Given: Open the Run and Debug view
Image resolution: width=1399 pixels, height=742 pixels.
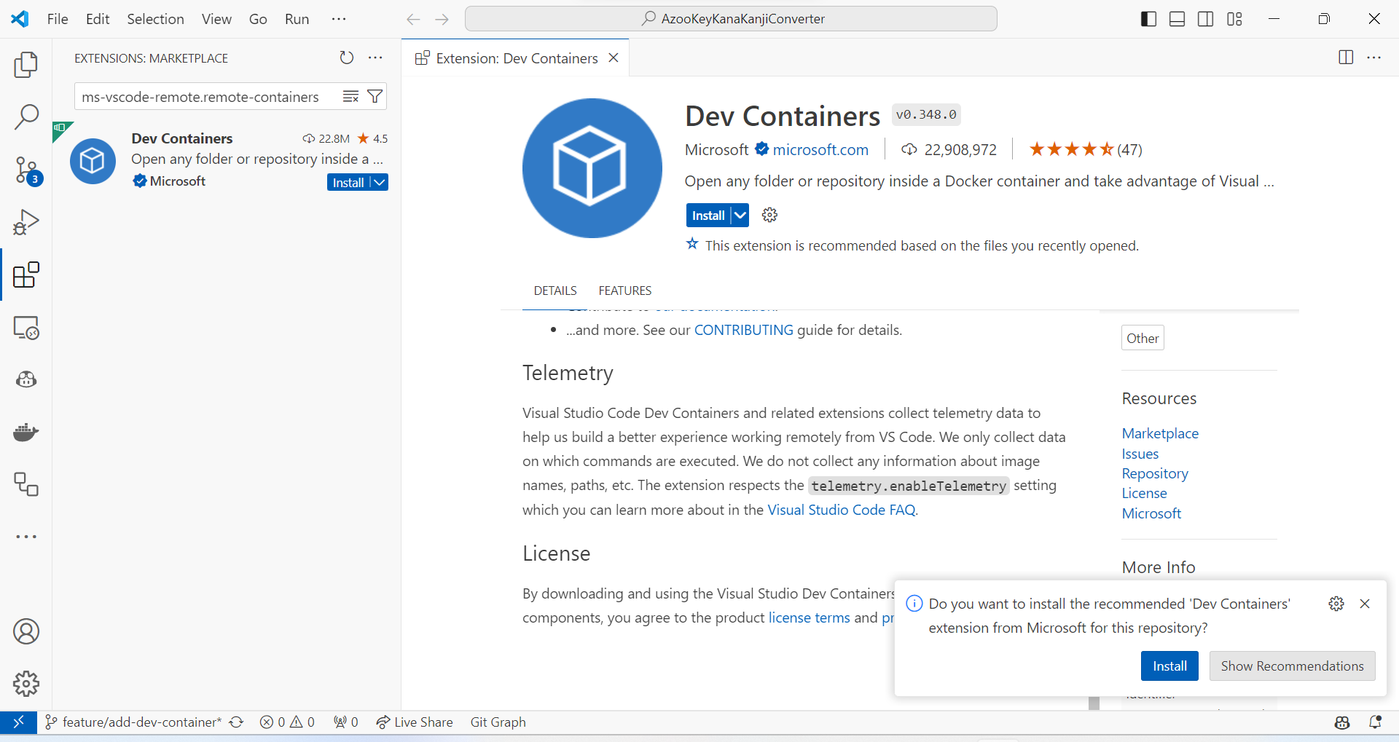Looking at the screenshot, I should tap(26, 221).
